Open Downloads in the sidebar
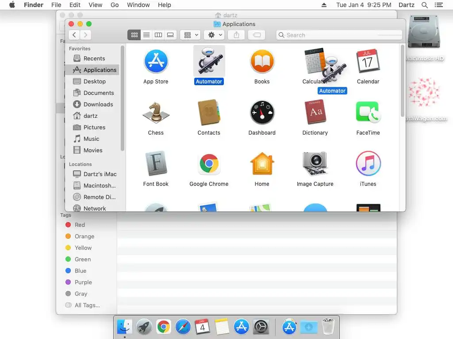 (x=92, y=104)
